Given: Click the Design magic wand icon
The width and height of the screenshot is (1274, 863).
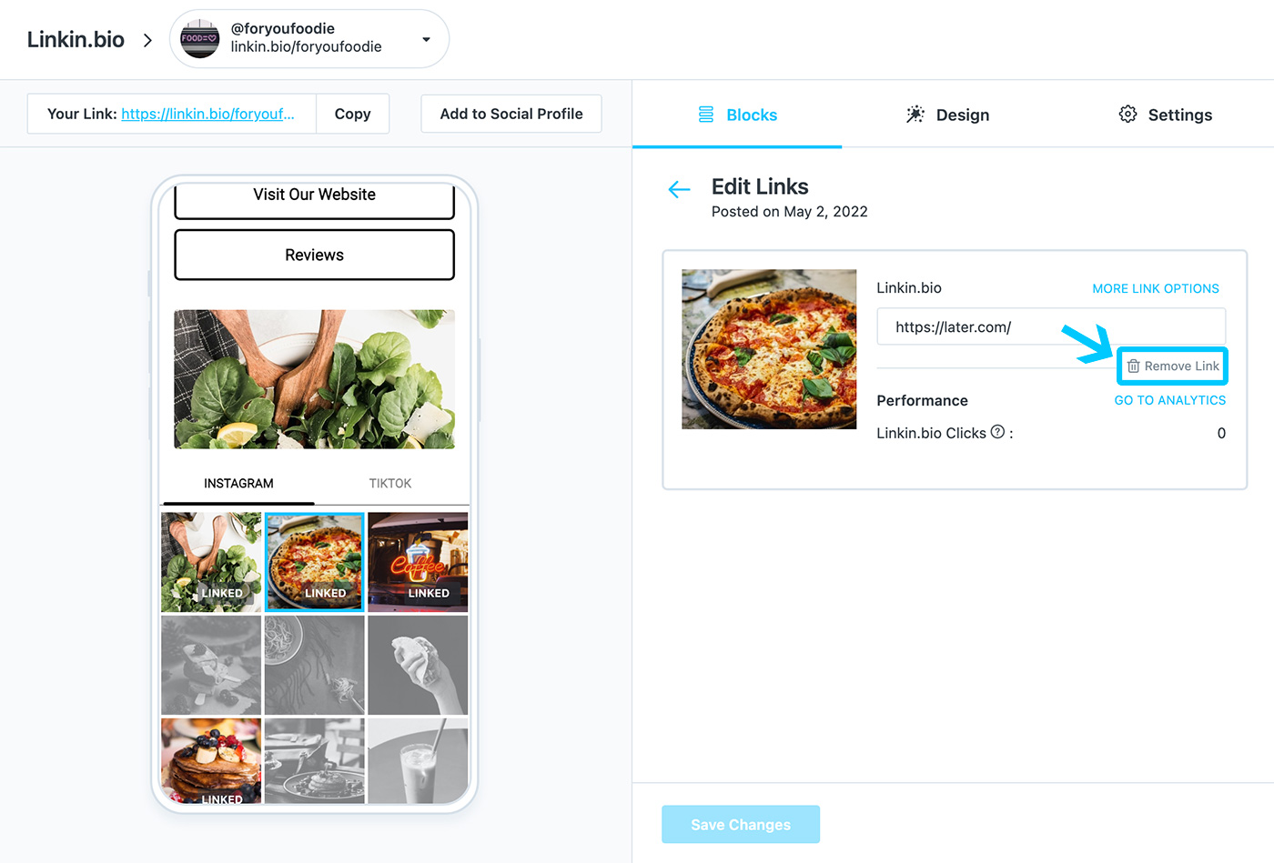Looking at the screenshot, I should coord(915,115).
